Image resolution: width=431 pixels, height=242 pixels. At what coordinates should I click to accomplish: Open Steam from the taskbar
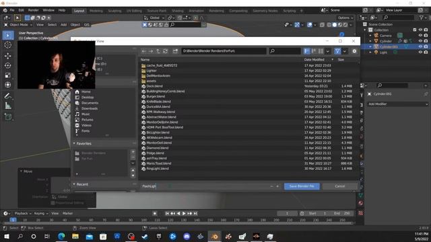click(x=145, y=236)
